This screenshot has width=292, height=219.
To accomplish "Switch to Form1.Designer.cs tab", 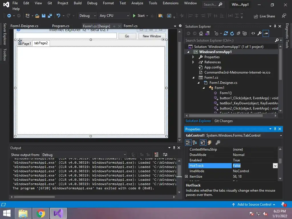I will click(25, 26).
